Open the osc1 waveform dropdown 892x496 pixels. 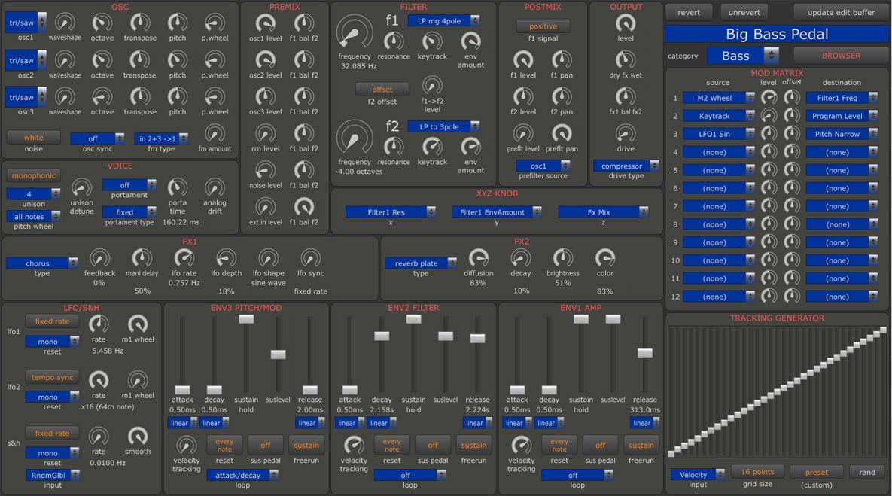coord(26,23)
